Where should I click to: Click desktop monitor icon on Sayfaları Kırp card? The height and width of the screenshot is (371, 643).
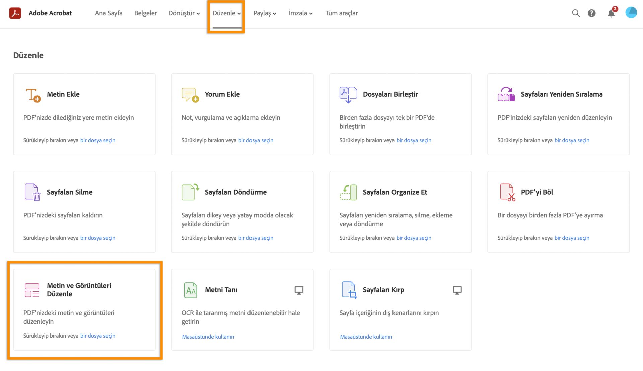click(x=457, y=290)
